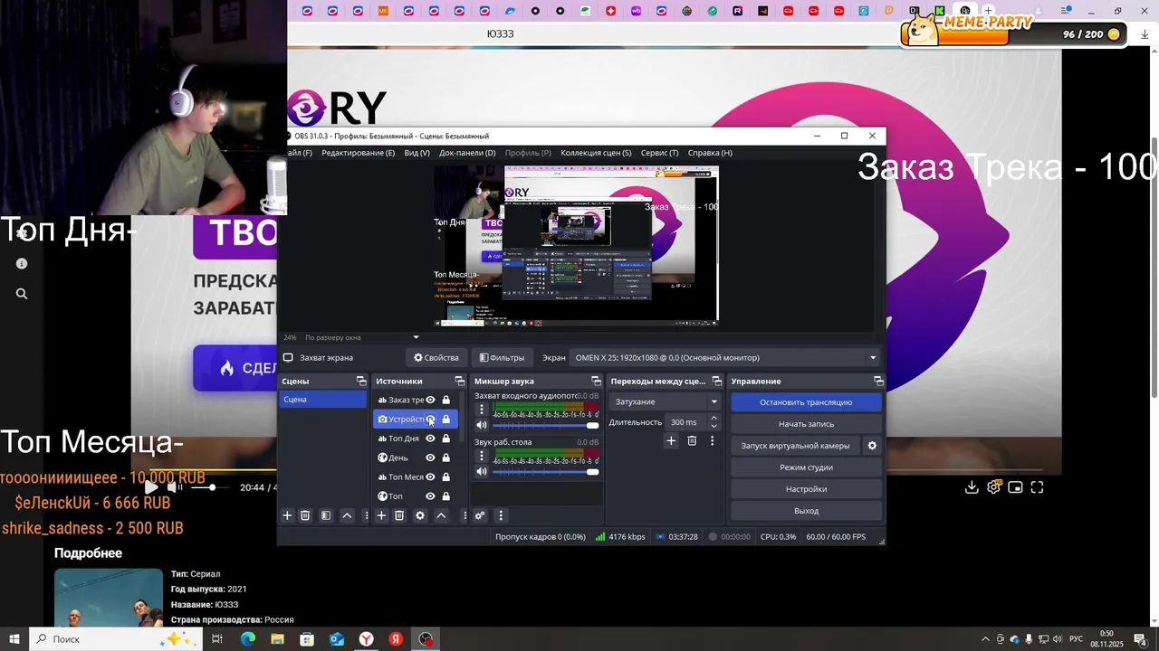Open transition properties three-dot icon
Image resolution: width=1159 pixels, height=651 pixels.
(712, 440)
